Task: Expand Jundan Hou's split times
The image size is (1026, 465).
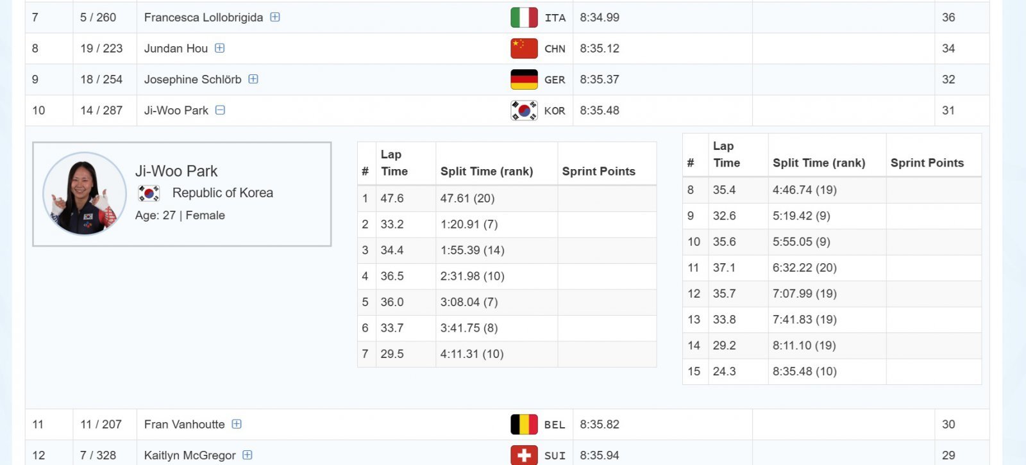Action: (220, 48)
